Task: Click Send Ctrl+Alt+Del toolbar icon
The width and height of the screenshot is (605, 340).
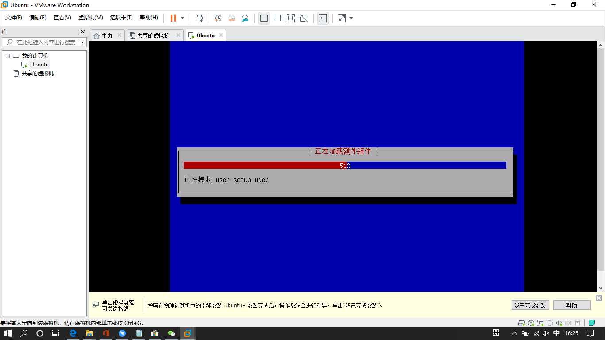Action: tap(199, 18)
